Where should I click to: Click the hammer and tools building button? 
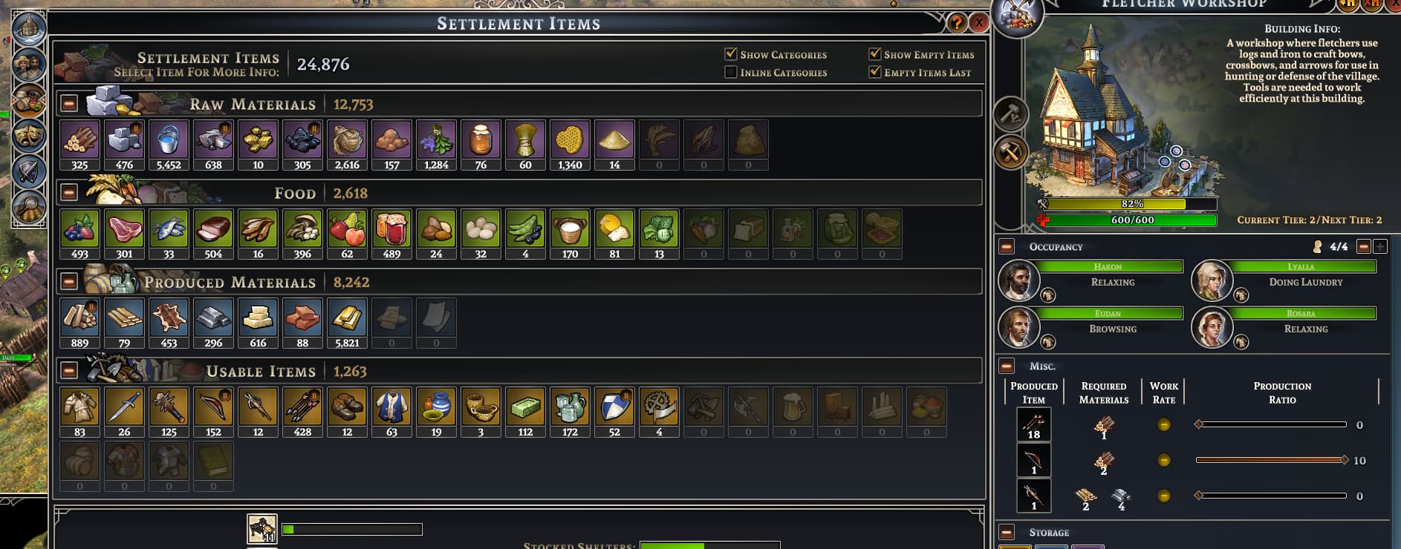coord(1010,152)
